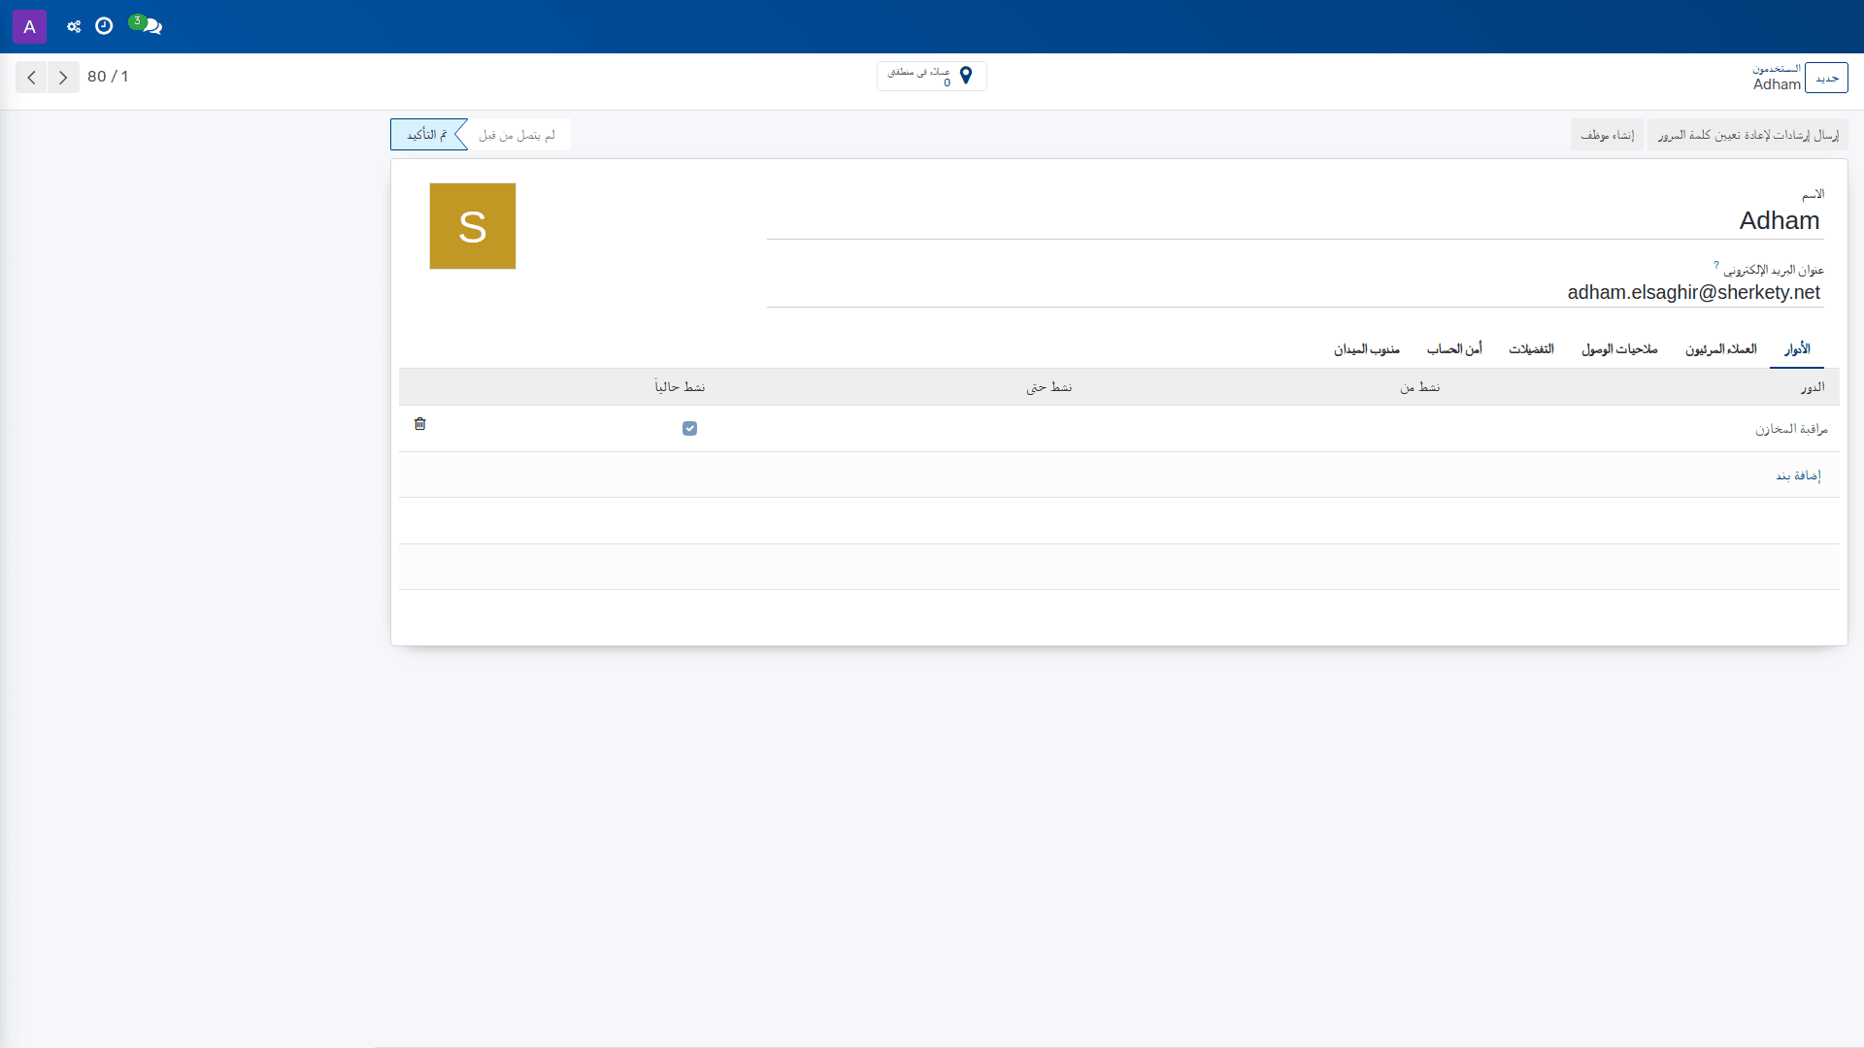Click the إضافة بند link to add role
Viewport: 1864px width, 1048px height.
click(1798, 475)
